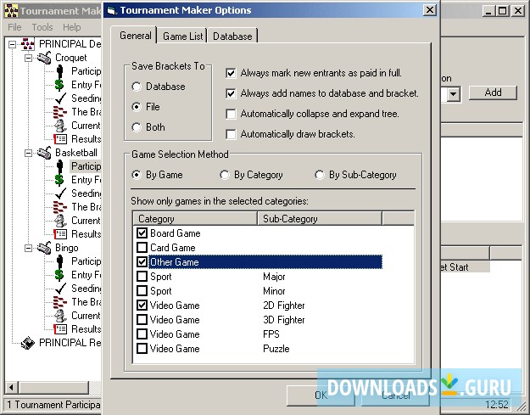Switch to the Database tab
Image resolution: width=530 pixels, height=415 pixels.
(x=232, y=36)
